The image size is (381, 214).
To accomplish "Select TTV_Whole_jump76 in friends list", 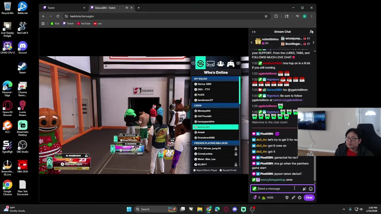I will (x=216, y=148).
